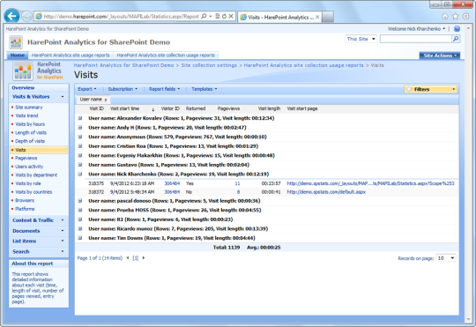
Task: Click the site logo icon next to the title
Action: click(16, 42)
